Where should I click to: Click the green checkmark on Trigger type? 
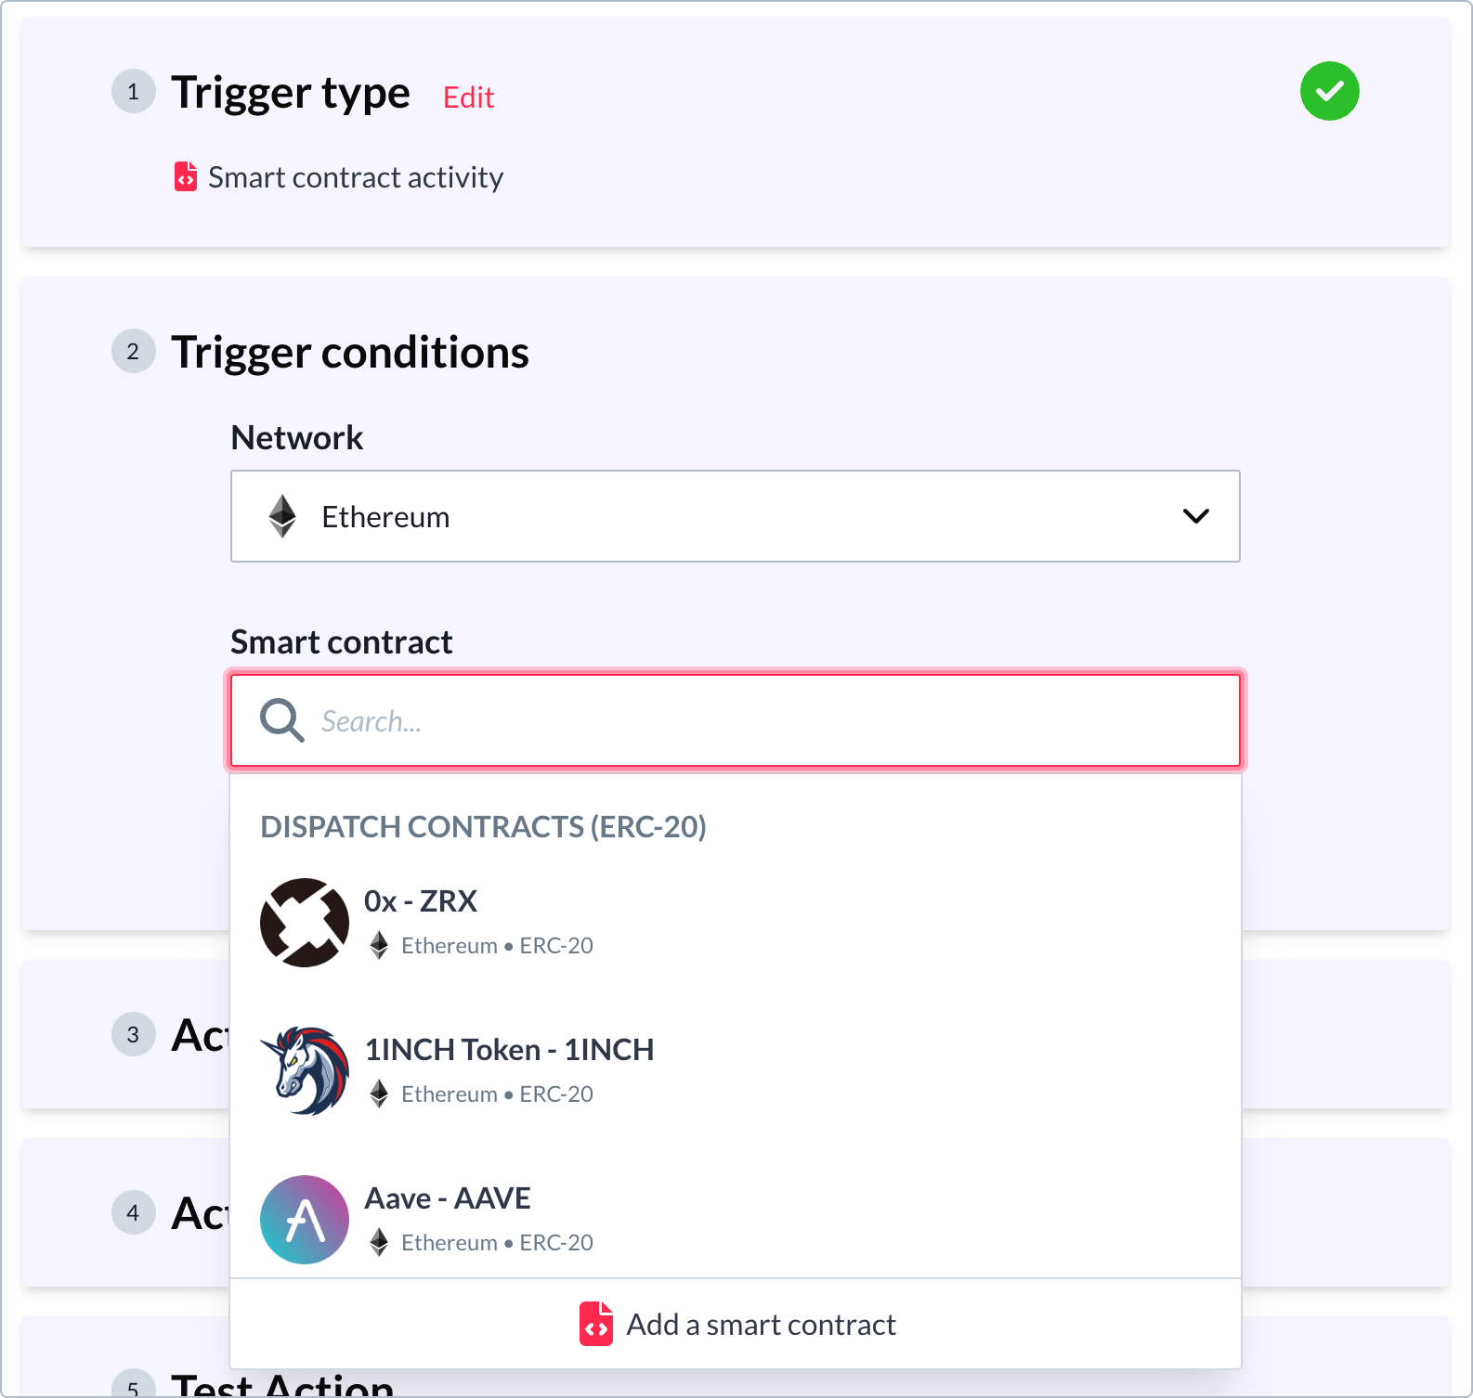(x=1329, y=90)
